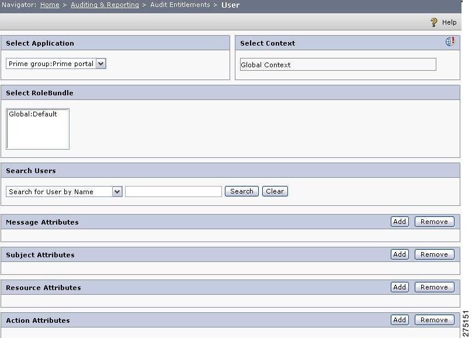Focus the Global Context input field
This screenshot has height=338, width=472.
click(x=338, y=64)
